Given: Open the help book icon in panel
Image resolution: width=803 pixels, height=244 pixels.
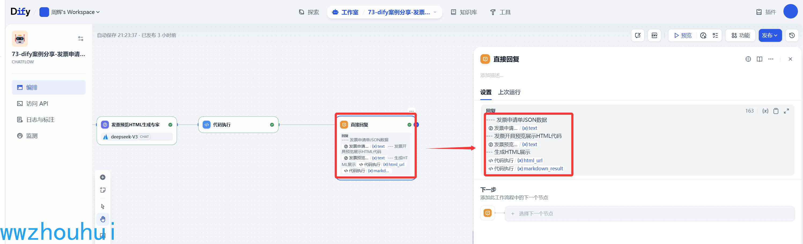Looking at the screenshot, I should pyautogui.click(x=759, y=59).
